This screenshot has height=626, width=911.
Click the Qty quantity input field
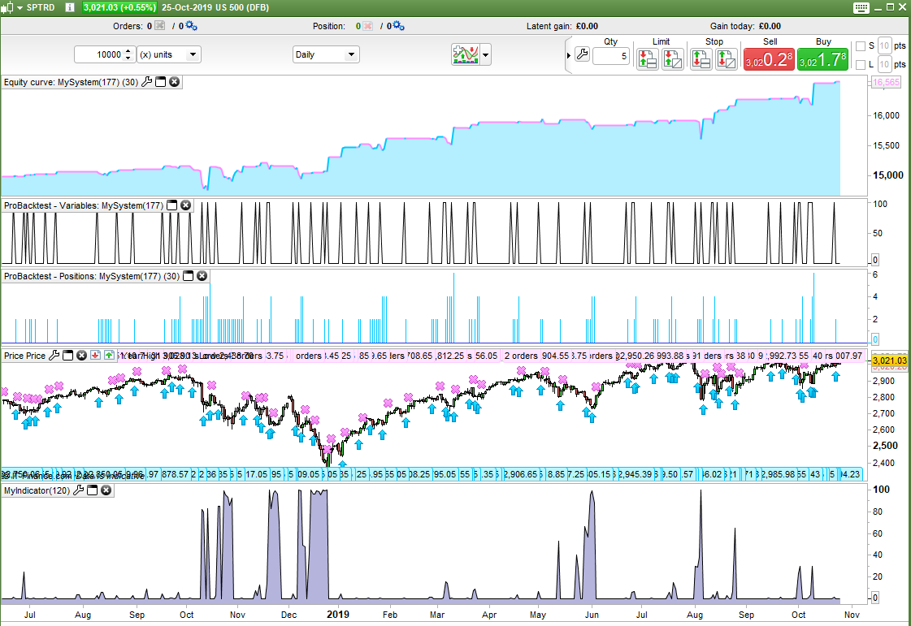click(x=610, y=56)
